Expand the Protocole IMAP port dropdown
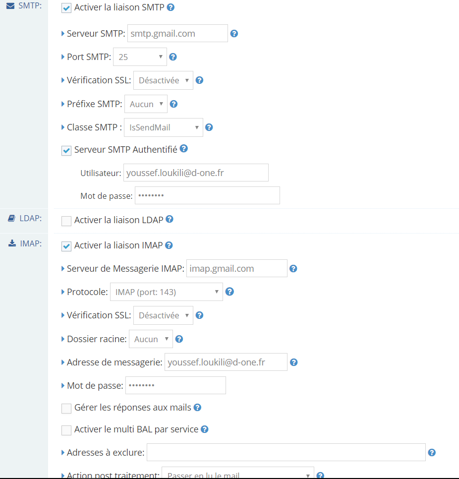This screenshot has height=479, width=459. point(166,292)
